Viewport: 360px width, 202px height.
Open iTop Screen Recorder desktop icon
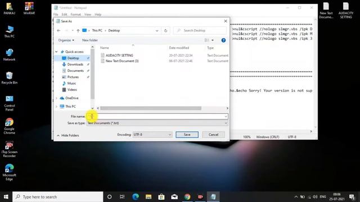(10, 149)
